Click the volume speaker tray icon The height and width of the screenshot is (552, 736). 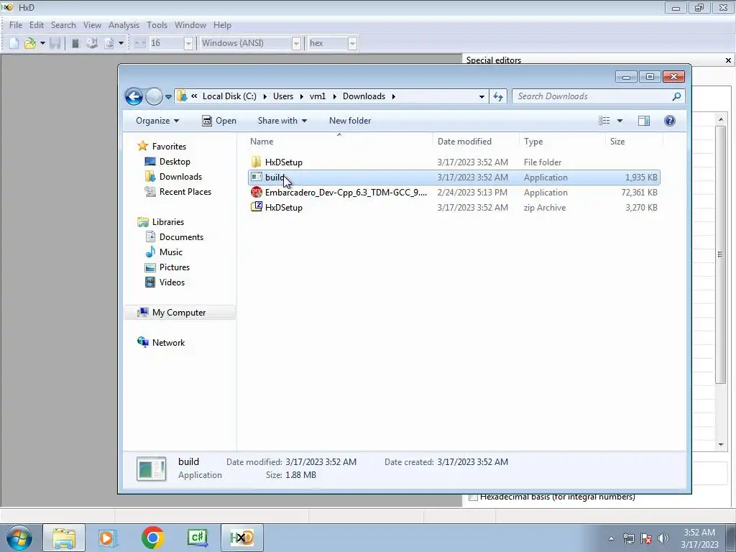(x=663, y=538)
